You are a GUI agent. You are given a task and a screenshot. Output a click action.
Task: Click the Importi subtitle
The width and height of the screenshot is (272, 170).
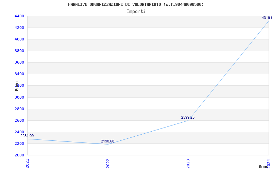click(x=136, y=12)
